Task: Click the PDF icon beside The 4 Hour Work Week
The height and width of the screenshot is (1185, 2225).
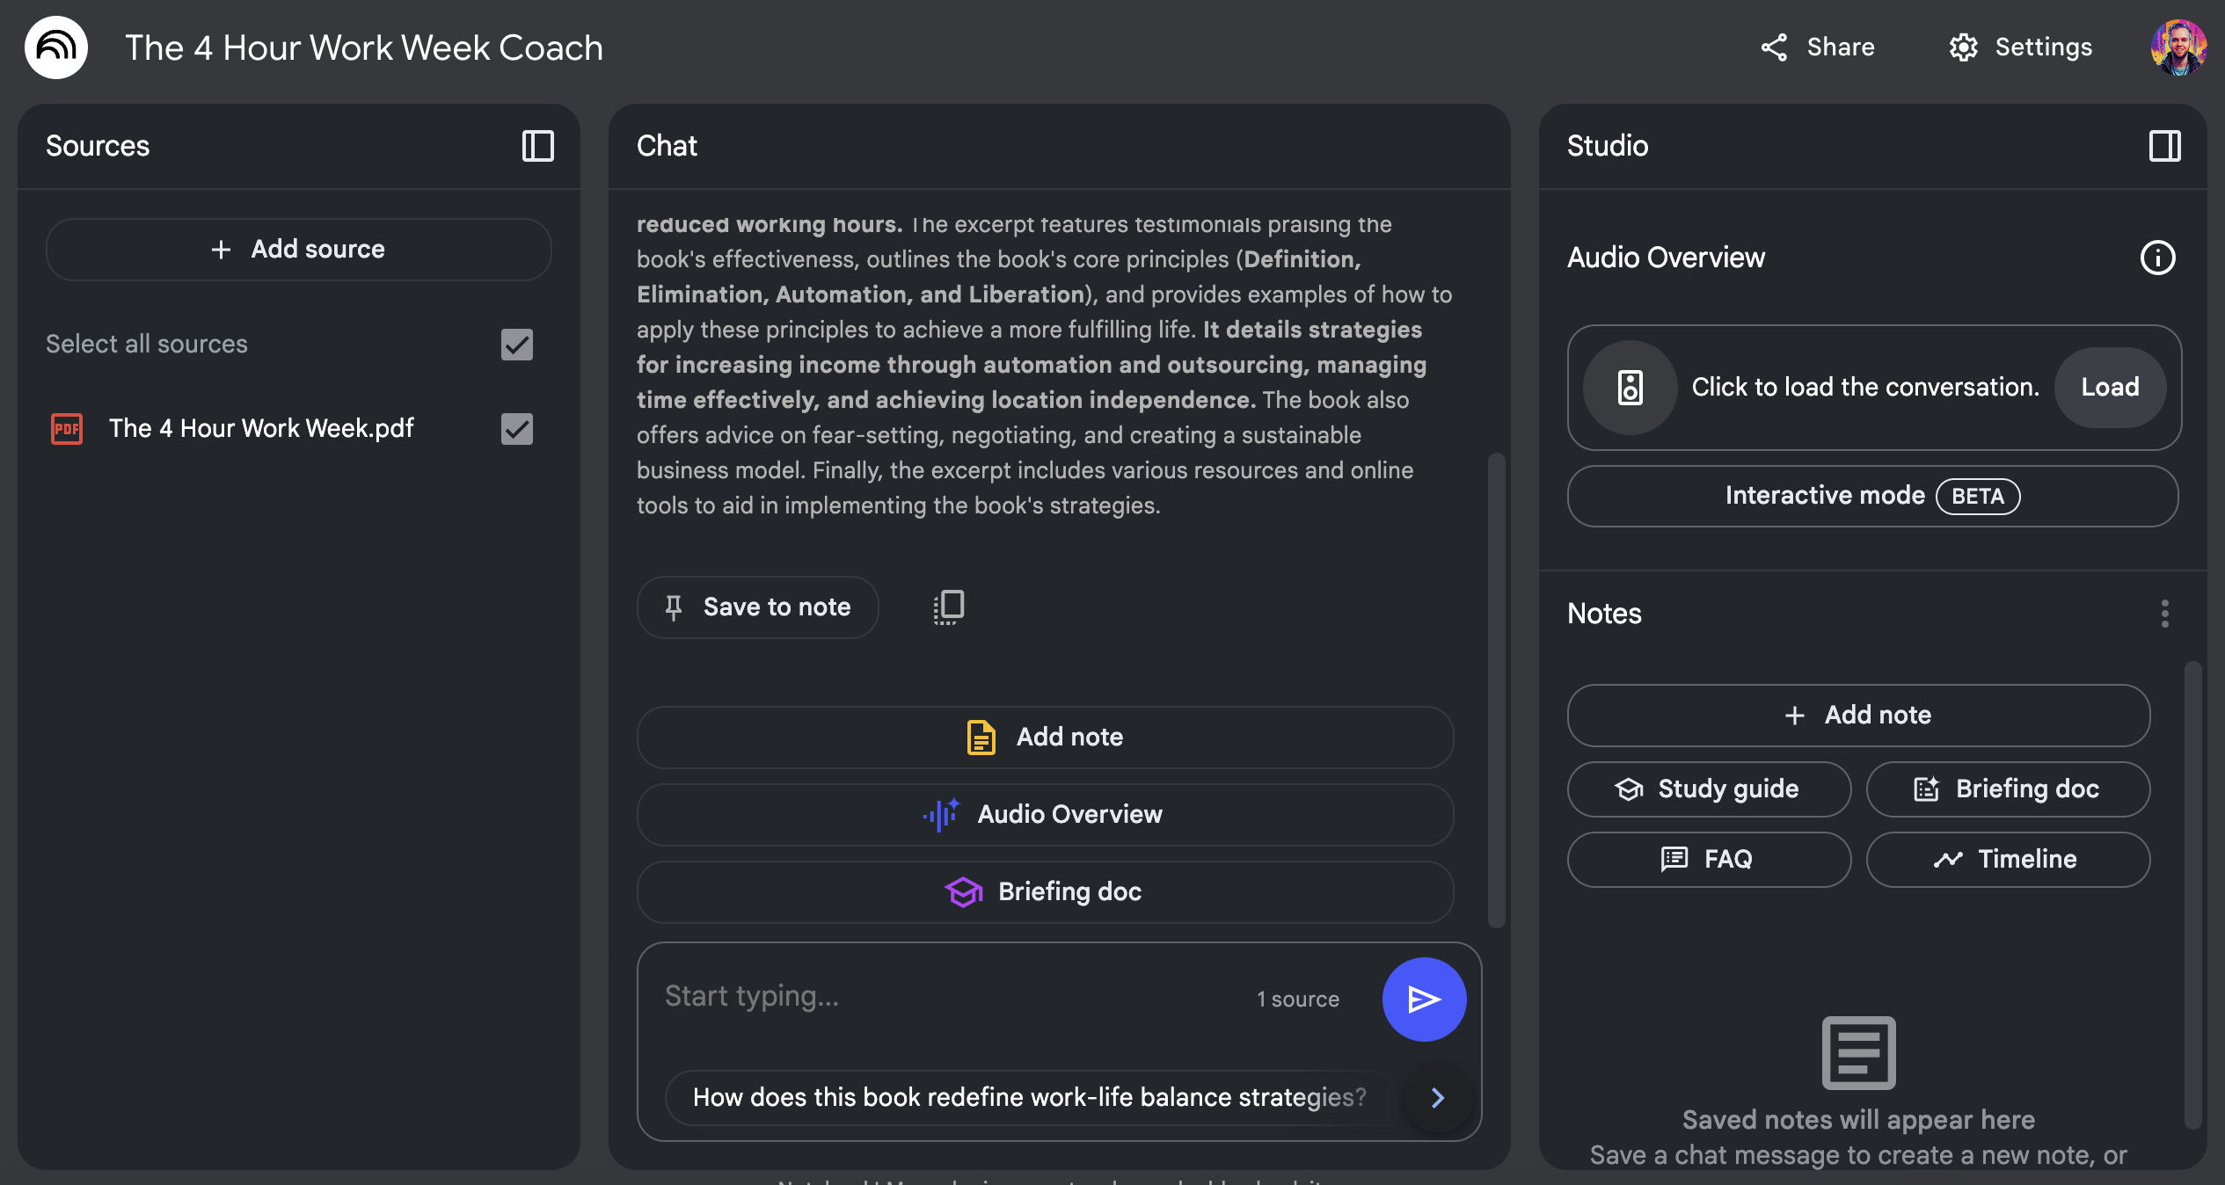Action: [65, 429]
